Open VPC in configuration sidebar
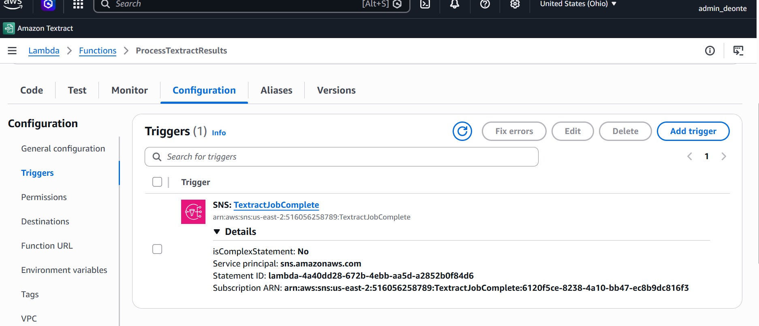The width and height of the screenshot is (759, 326). click(29, 319)
